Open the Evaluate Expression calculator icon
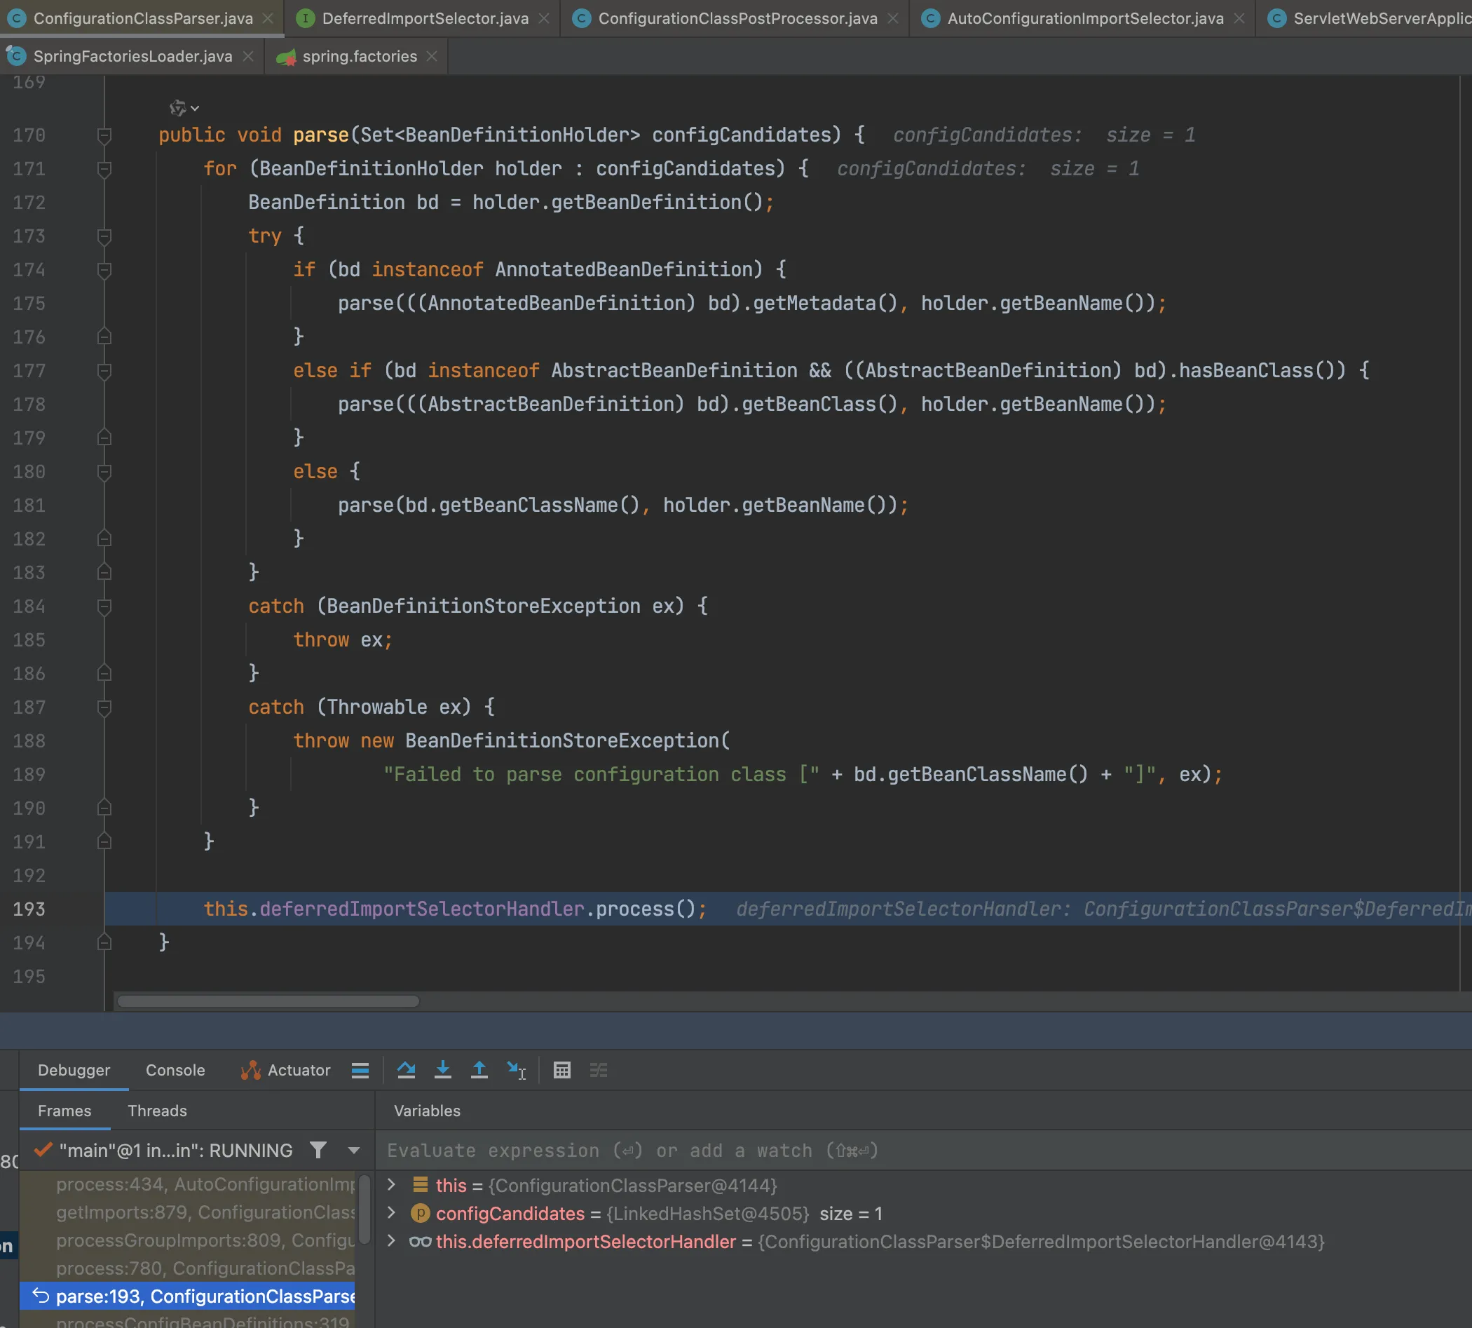The width and height of the screenshot is (1472, 1328). point(561,1071)
